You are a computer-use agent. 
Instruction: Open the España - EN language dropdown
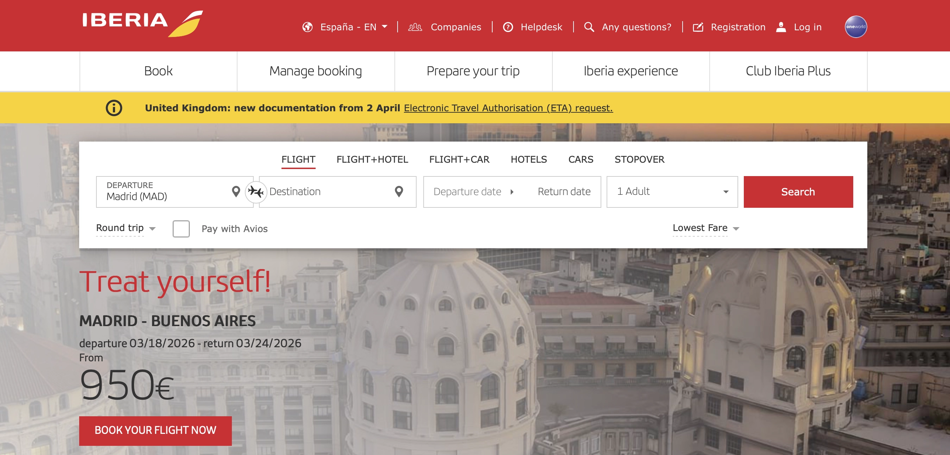click(x=353, y=27)
